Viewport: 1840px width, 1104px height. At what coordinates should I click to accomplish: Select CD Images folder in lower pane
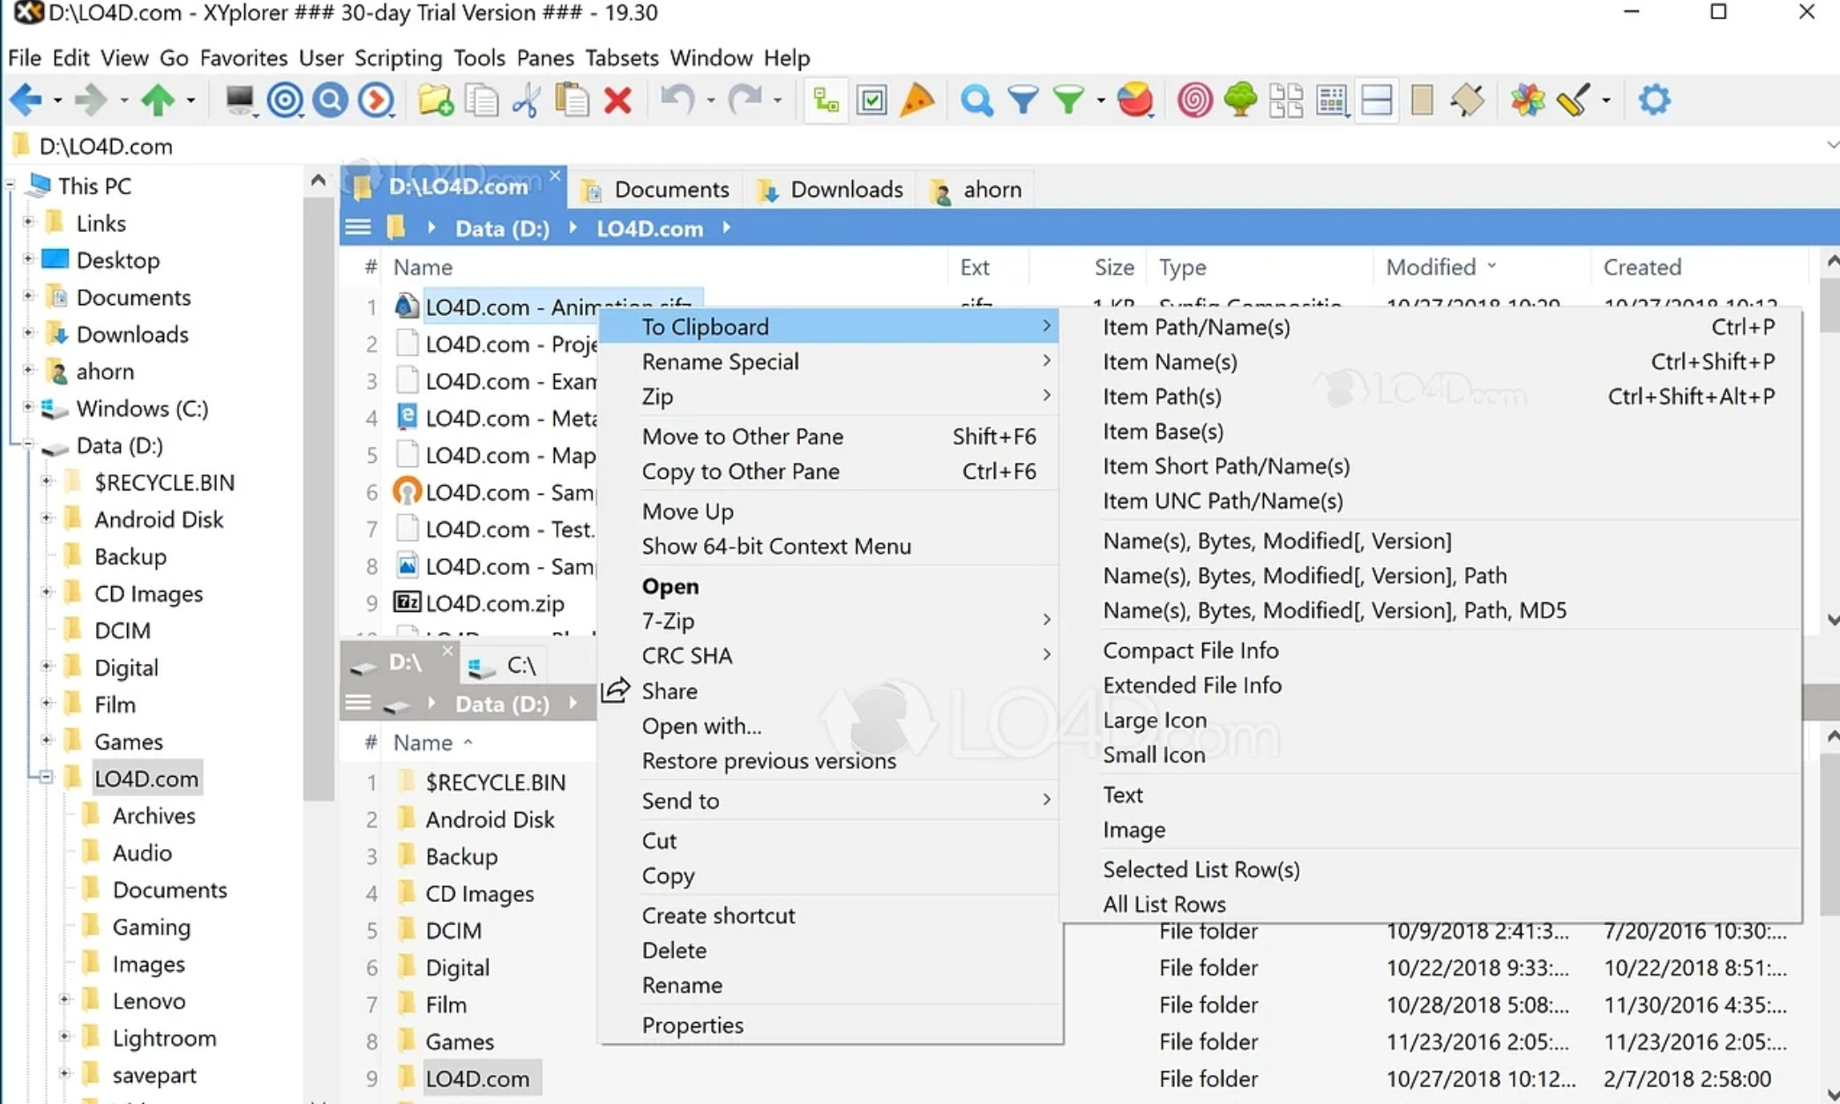(480, 893)
